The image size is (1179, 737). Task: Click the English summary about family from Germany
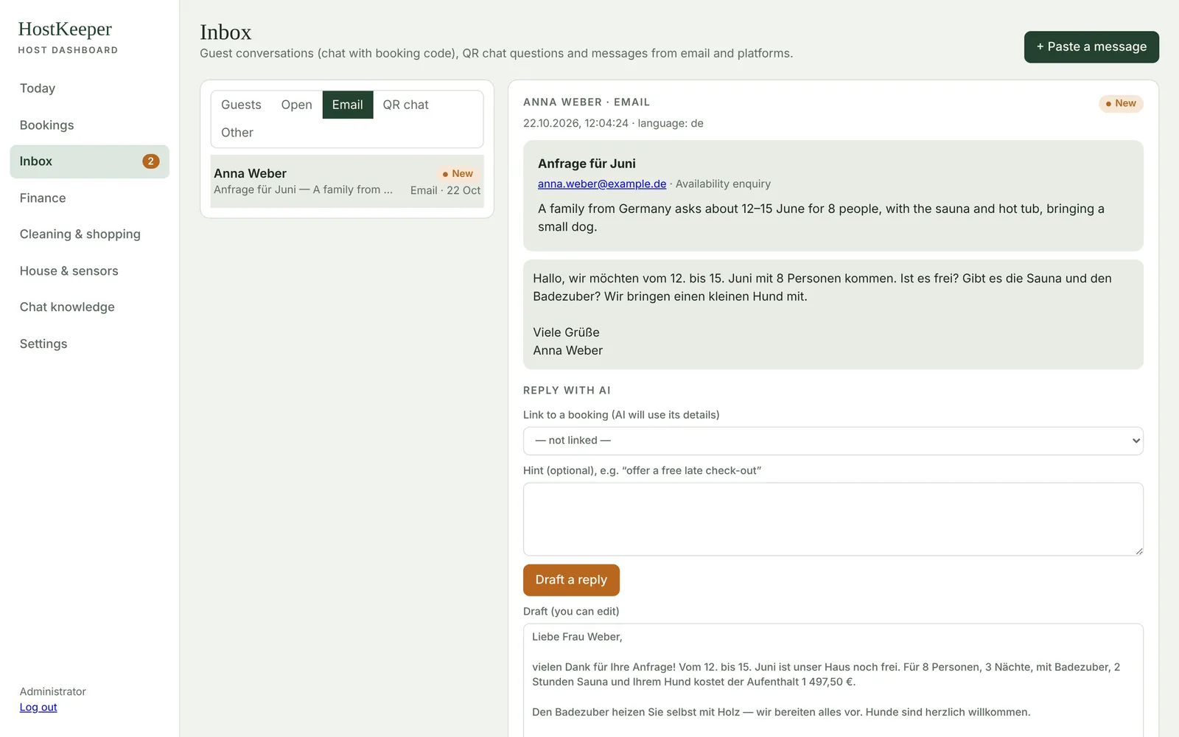[821, 218]
